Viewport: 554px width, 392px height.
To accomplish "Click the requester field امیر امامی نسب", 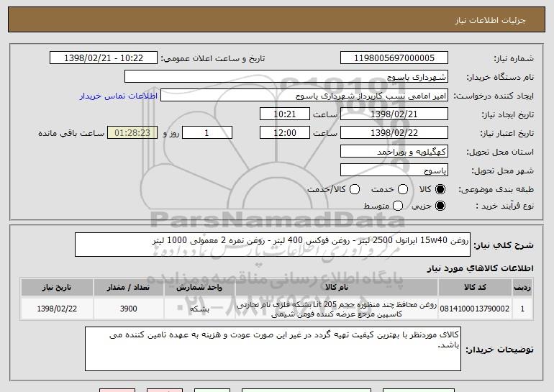I will [304, 96].
